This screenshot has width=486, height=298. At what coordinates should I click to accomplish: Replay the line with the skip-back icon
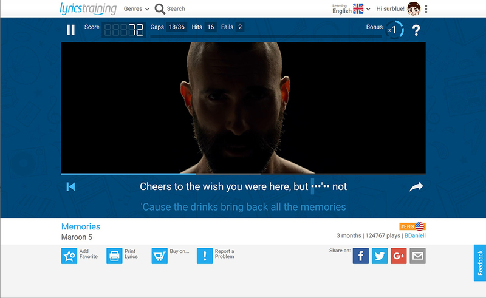coord(70,186)
